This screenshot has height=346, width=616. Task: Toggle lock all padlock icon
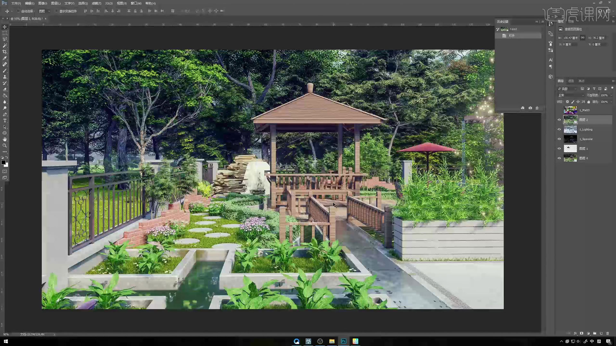(x=588, y=102)
